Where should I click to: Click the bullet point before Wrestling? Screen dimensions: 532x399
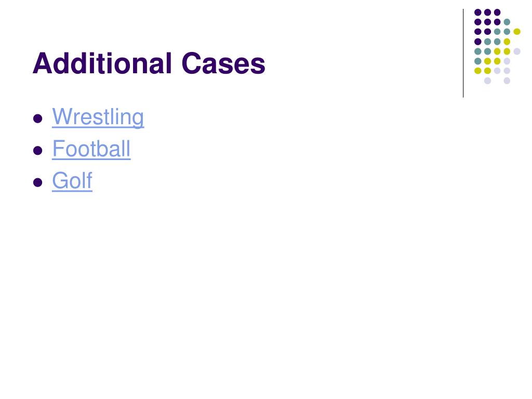[37, 119]
